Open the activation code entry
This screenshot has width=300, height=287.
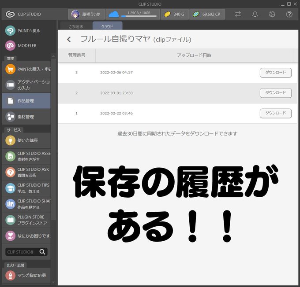pos(26,85)
